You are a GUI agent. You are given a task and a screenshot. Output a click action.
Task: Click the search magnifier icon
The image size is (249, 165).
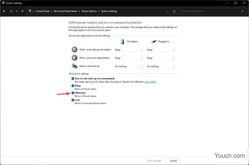[x=242, y=11]
